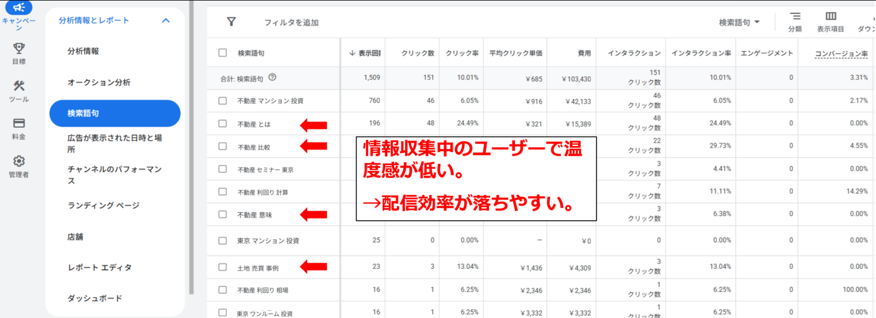
Task: Click the Campaigns megaphone icon
Action: pos(19,8)
